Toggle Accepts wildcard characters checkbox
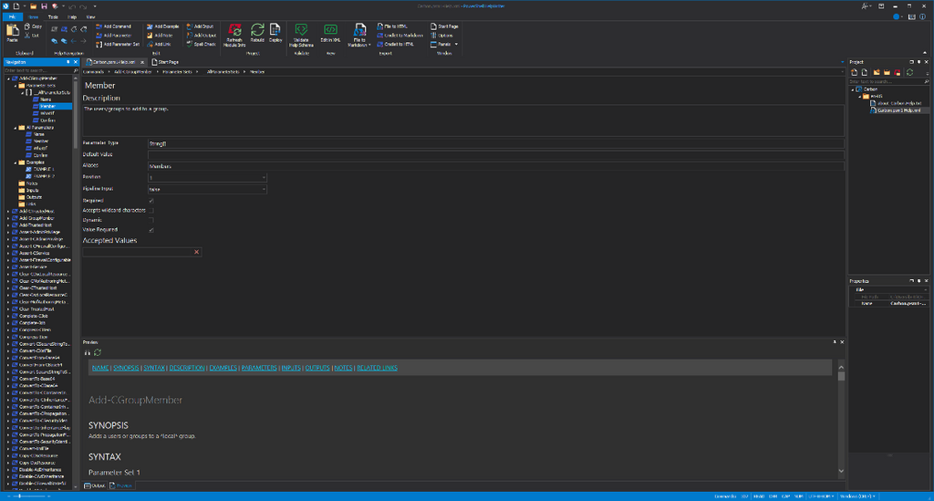 pyautogui.click(x=151, y=210)
